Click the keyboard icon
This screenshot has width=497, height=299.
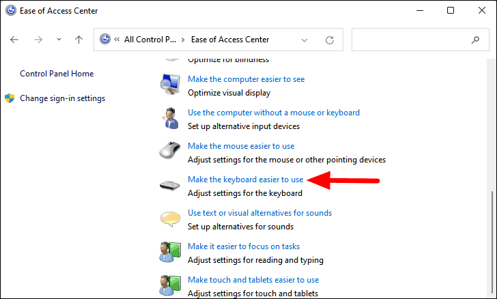[170, 185]
